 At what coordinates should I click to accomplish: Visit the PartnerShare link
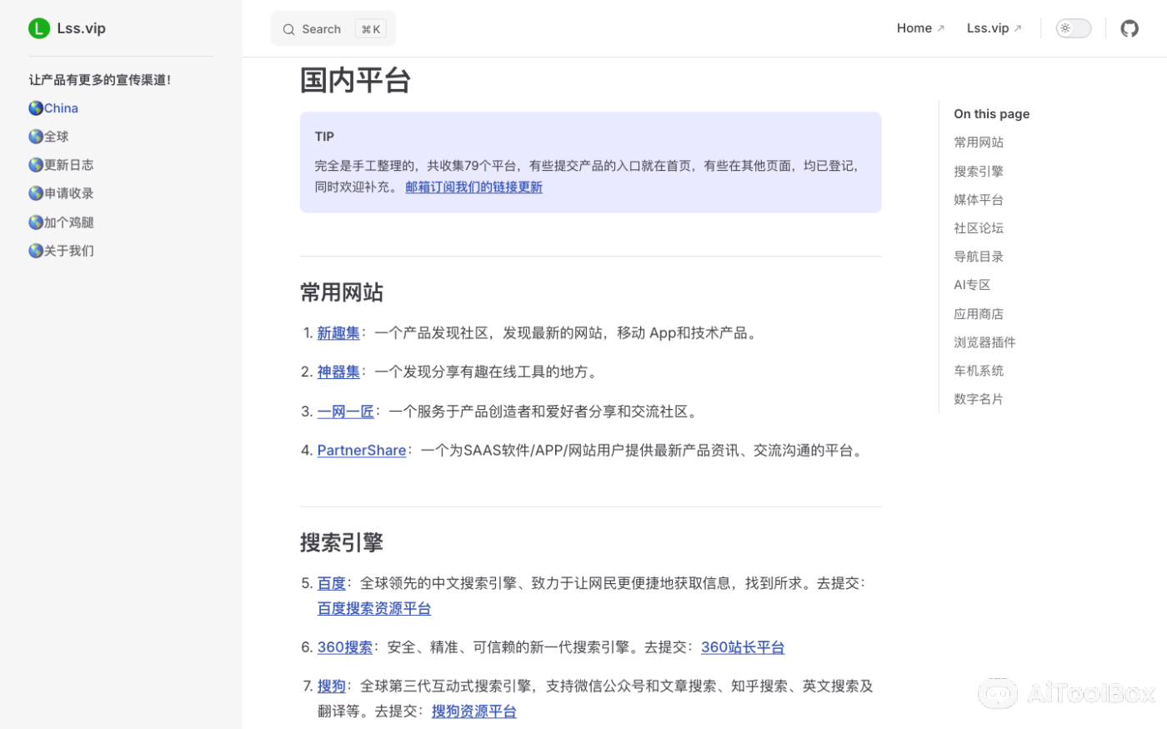pyautogui.click(x=361, y=451)
